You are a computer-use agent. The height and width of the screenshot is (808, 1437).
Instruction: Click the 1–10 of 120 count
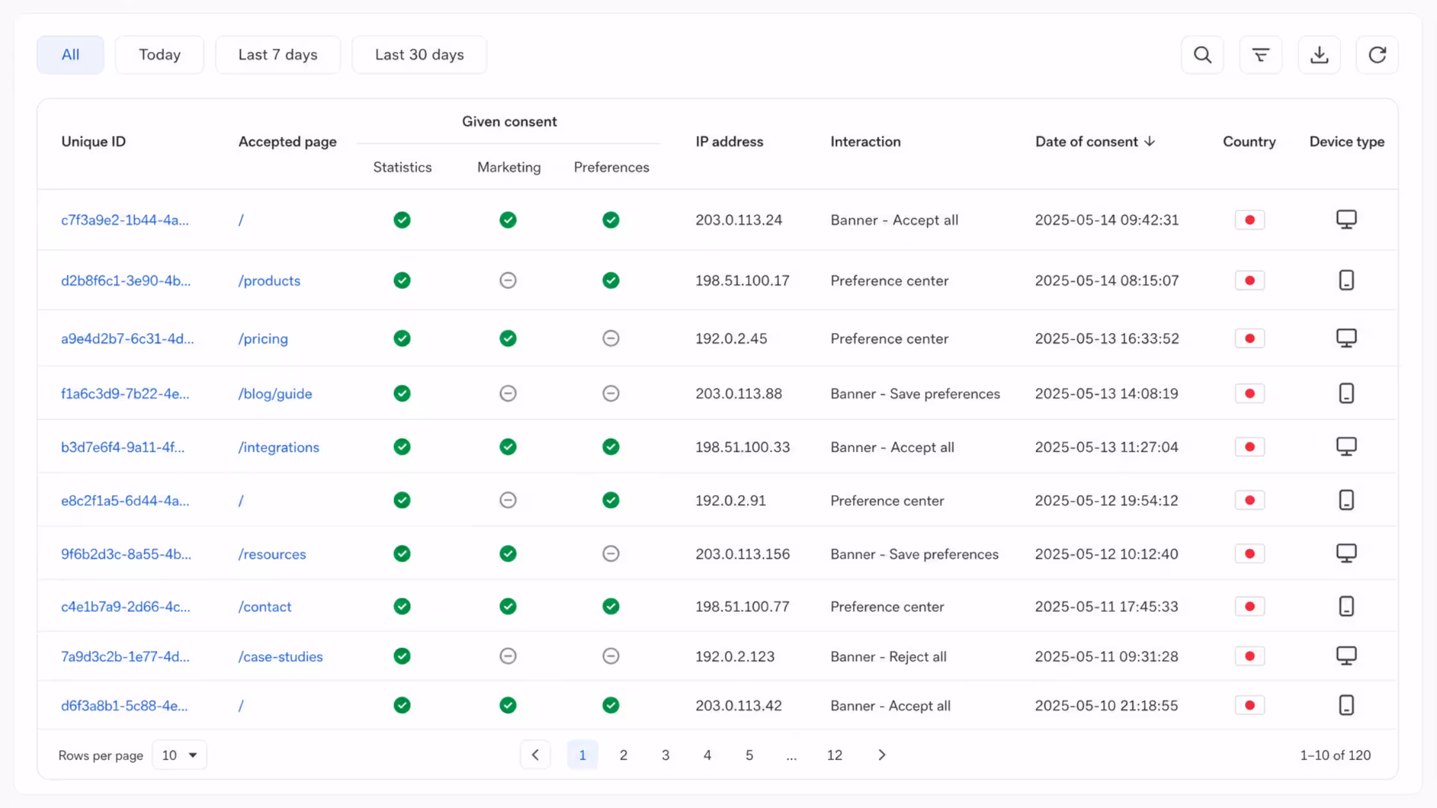tap(1335, 755)
